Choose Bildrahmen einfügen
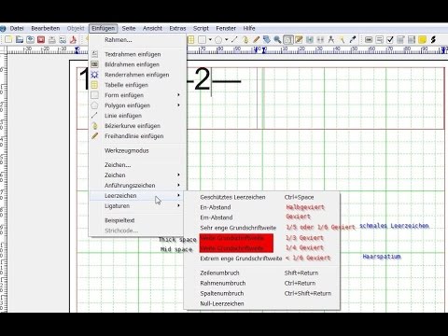The height and width of the screenshot is (336, 448). tap(136, 64)
